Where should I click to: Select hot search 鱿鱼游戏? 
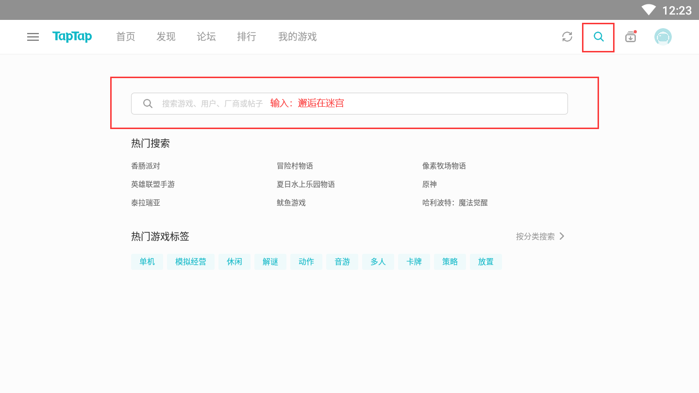coord(291,203)
